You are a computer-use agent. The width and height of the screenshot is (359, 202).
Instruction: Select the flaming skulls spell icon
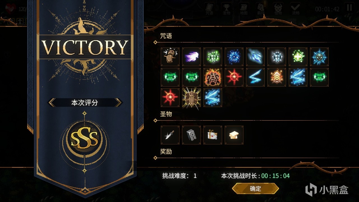tap(213, 77)
